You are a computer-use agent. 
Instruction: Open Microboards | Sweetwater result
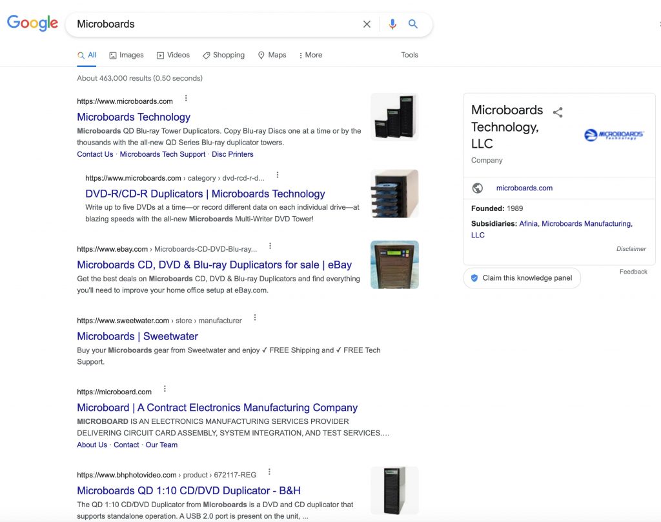(137, 336)
